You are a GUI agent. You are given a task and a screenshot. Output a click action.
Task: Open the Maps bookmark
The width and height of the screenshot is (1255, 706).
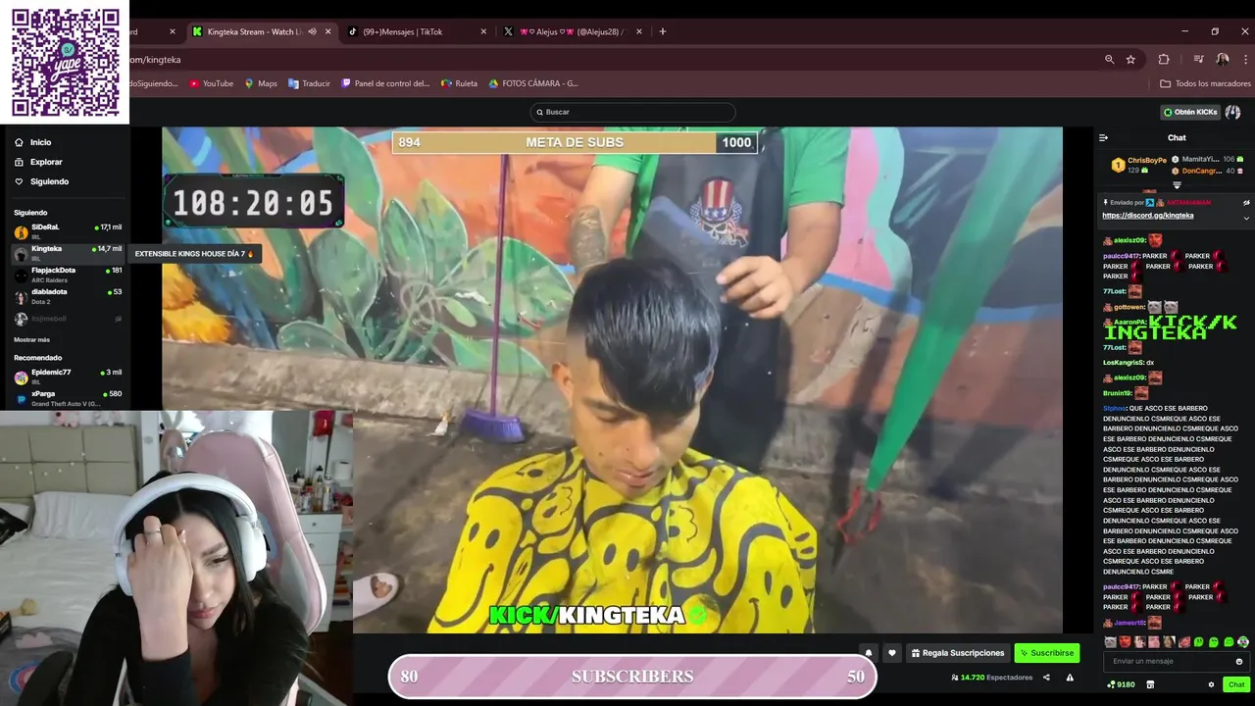261,84
